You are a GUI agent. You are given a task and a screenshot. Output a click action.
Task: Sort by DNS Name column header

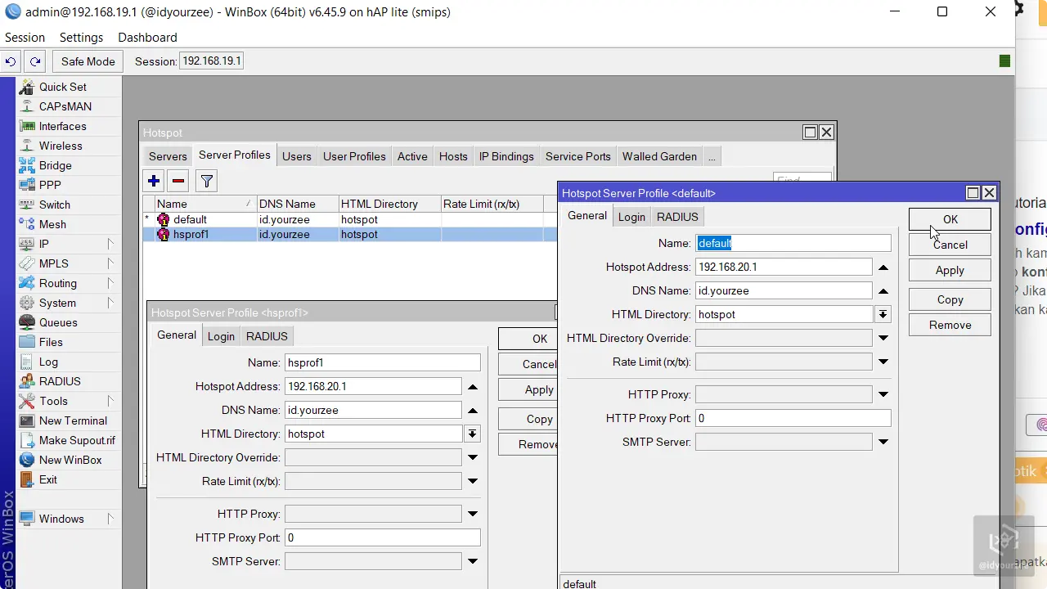click(x=298, y=204)
